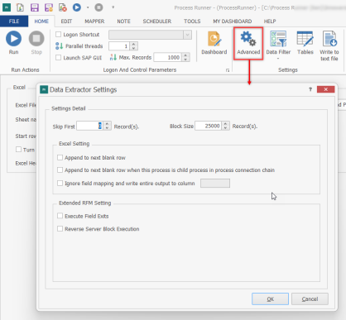Click the Parallel threads value field
Screen dimensions: 346x320
119,46
